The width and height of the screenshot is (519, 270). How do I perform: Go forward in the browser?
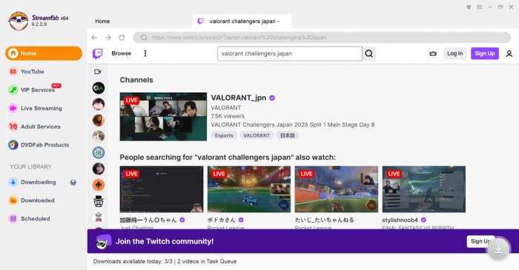click(108, 38)
